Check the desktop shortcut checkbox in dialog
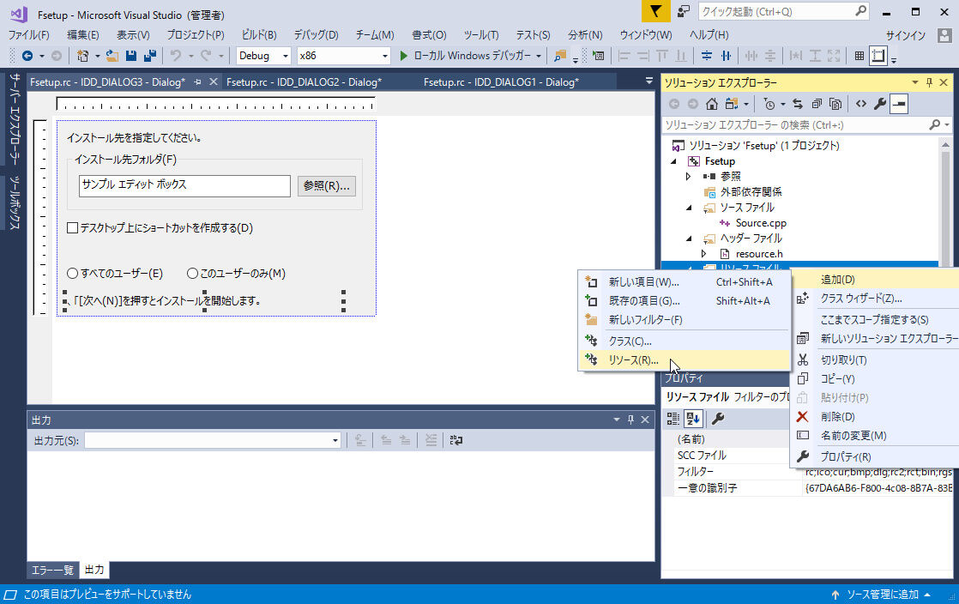 tap(72, 227)
